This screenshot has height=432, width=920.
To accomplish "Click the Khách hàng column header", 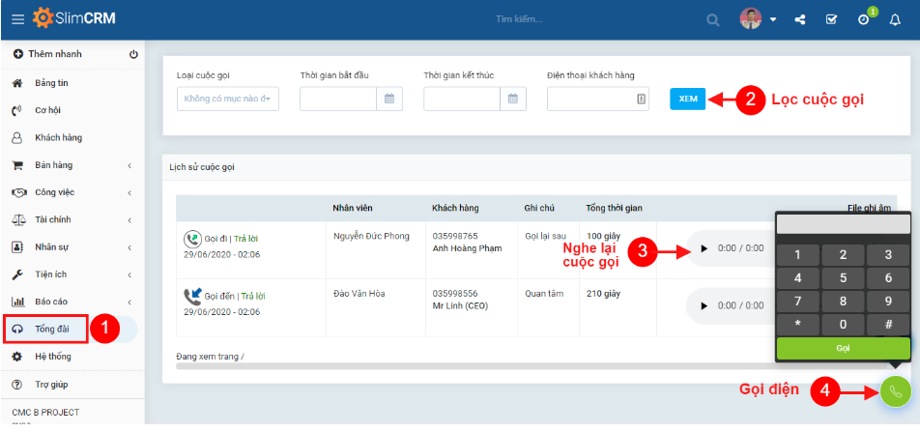I will point(455,208).
